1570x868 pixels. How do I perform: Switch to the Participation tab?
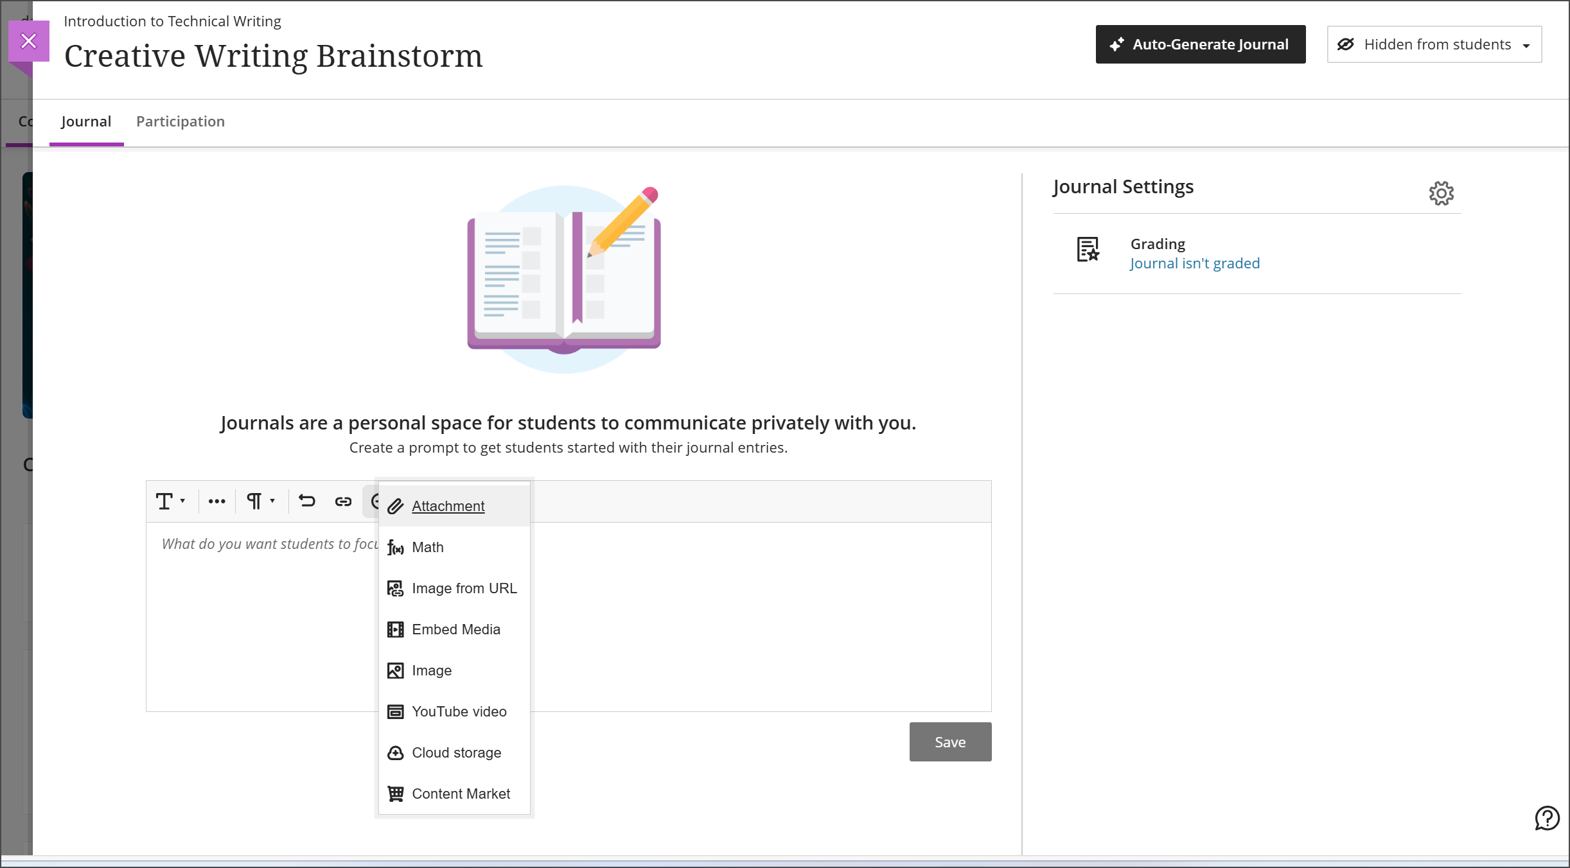click(180, 121)
